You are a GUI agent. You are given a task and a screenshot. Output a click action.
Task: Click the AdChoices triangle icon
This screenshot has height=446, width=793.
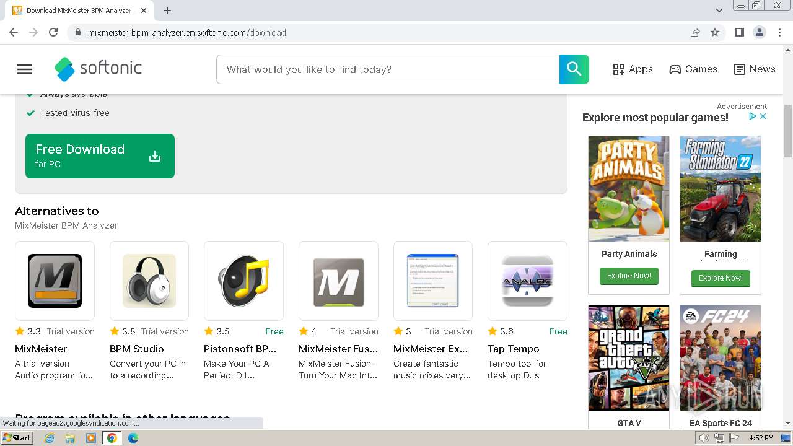click(x=753, y=116)
